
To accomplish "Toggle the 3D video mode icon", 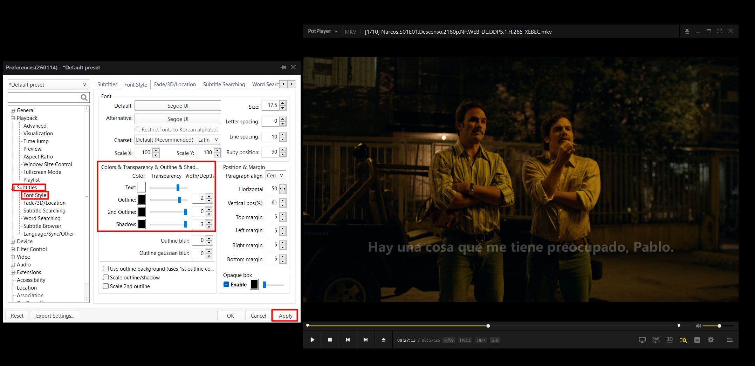I will coord(670,340).
